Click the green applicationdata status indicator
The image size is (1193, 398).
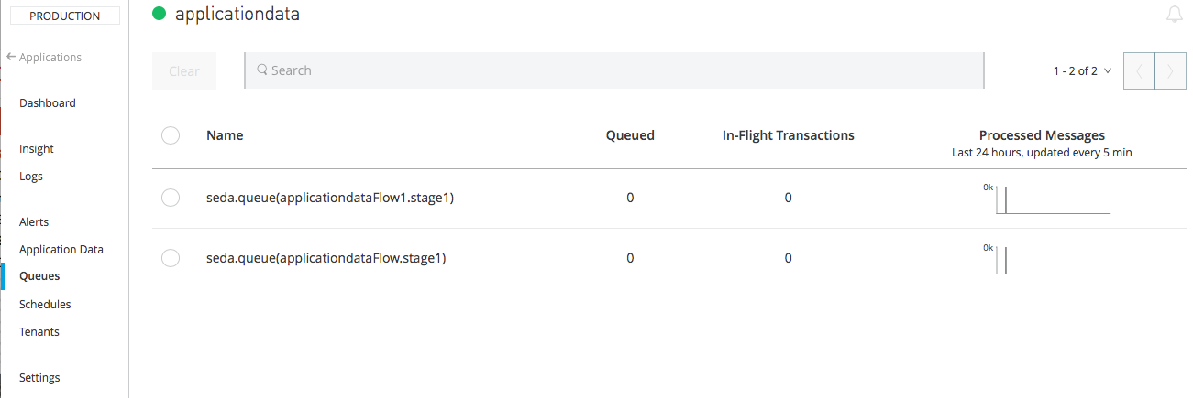pos(160,14)
